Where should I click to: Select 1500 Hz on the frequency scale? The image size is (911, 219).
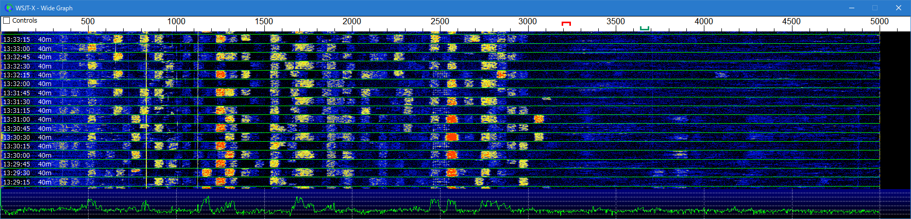tap(264, 22)
